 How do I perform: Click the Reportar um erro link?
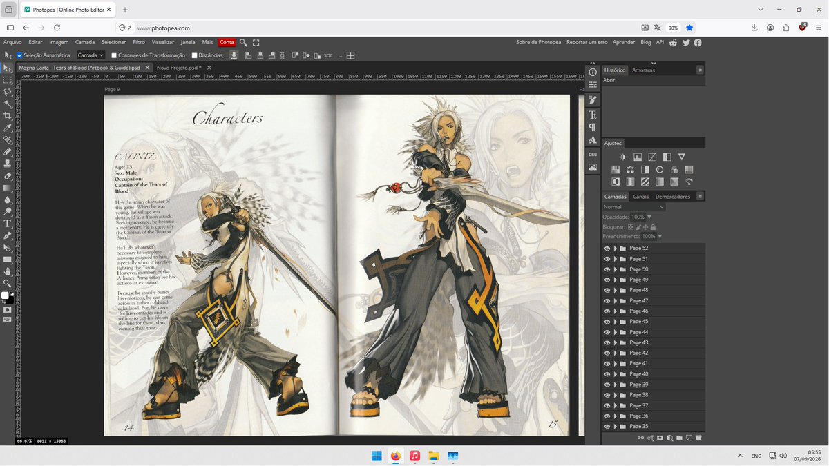tap(587, 42)
